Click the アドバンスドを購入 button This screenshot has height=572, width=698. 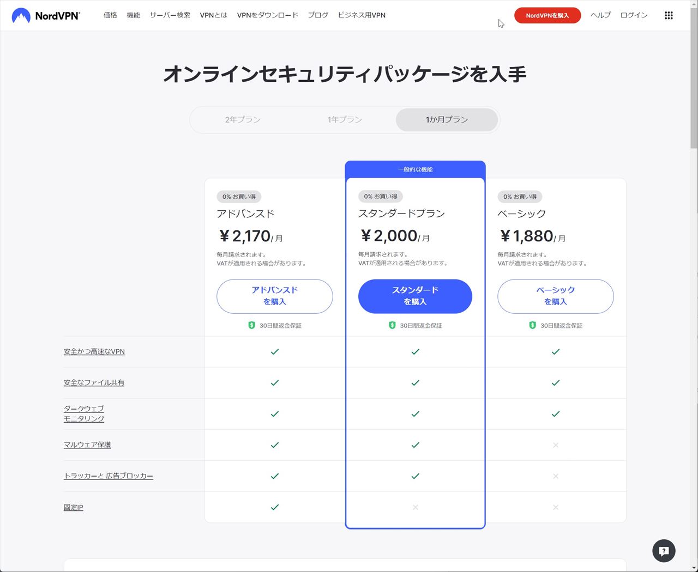[275, 296]
